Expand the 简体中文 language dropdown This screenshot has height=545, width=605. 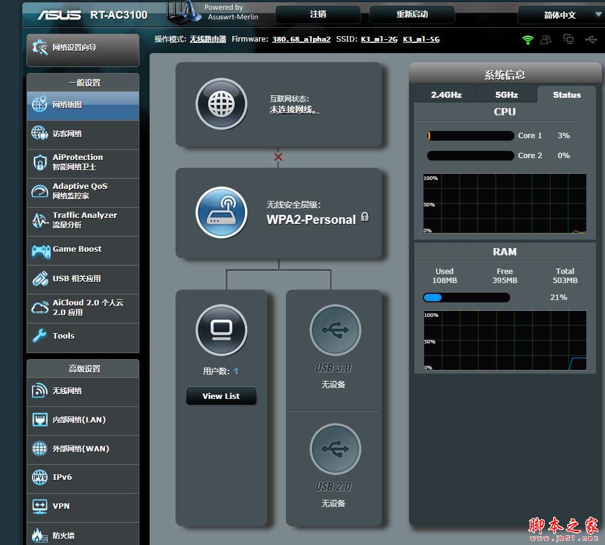click(561, 14)
